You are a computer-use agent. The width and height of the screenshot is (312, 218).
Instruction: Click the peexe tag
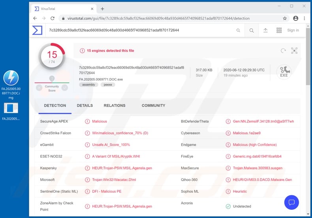click(108, 85)
